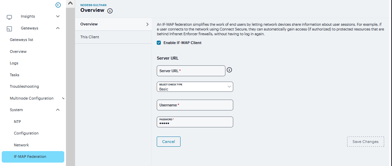Click into the Server URL input field
Image resolution: width=392 pixels, height=166 pixels.
tap(191, 71)
